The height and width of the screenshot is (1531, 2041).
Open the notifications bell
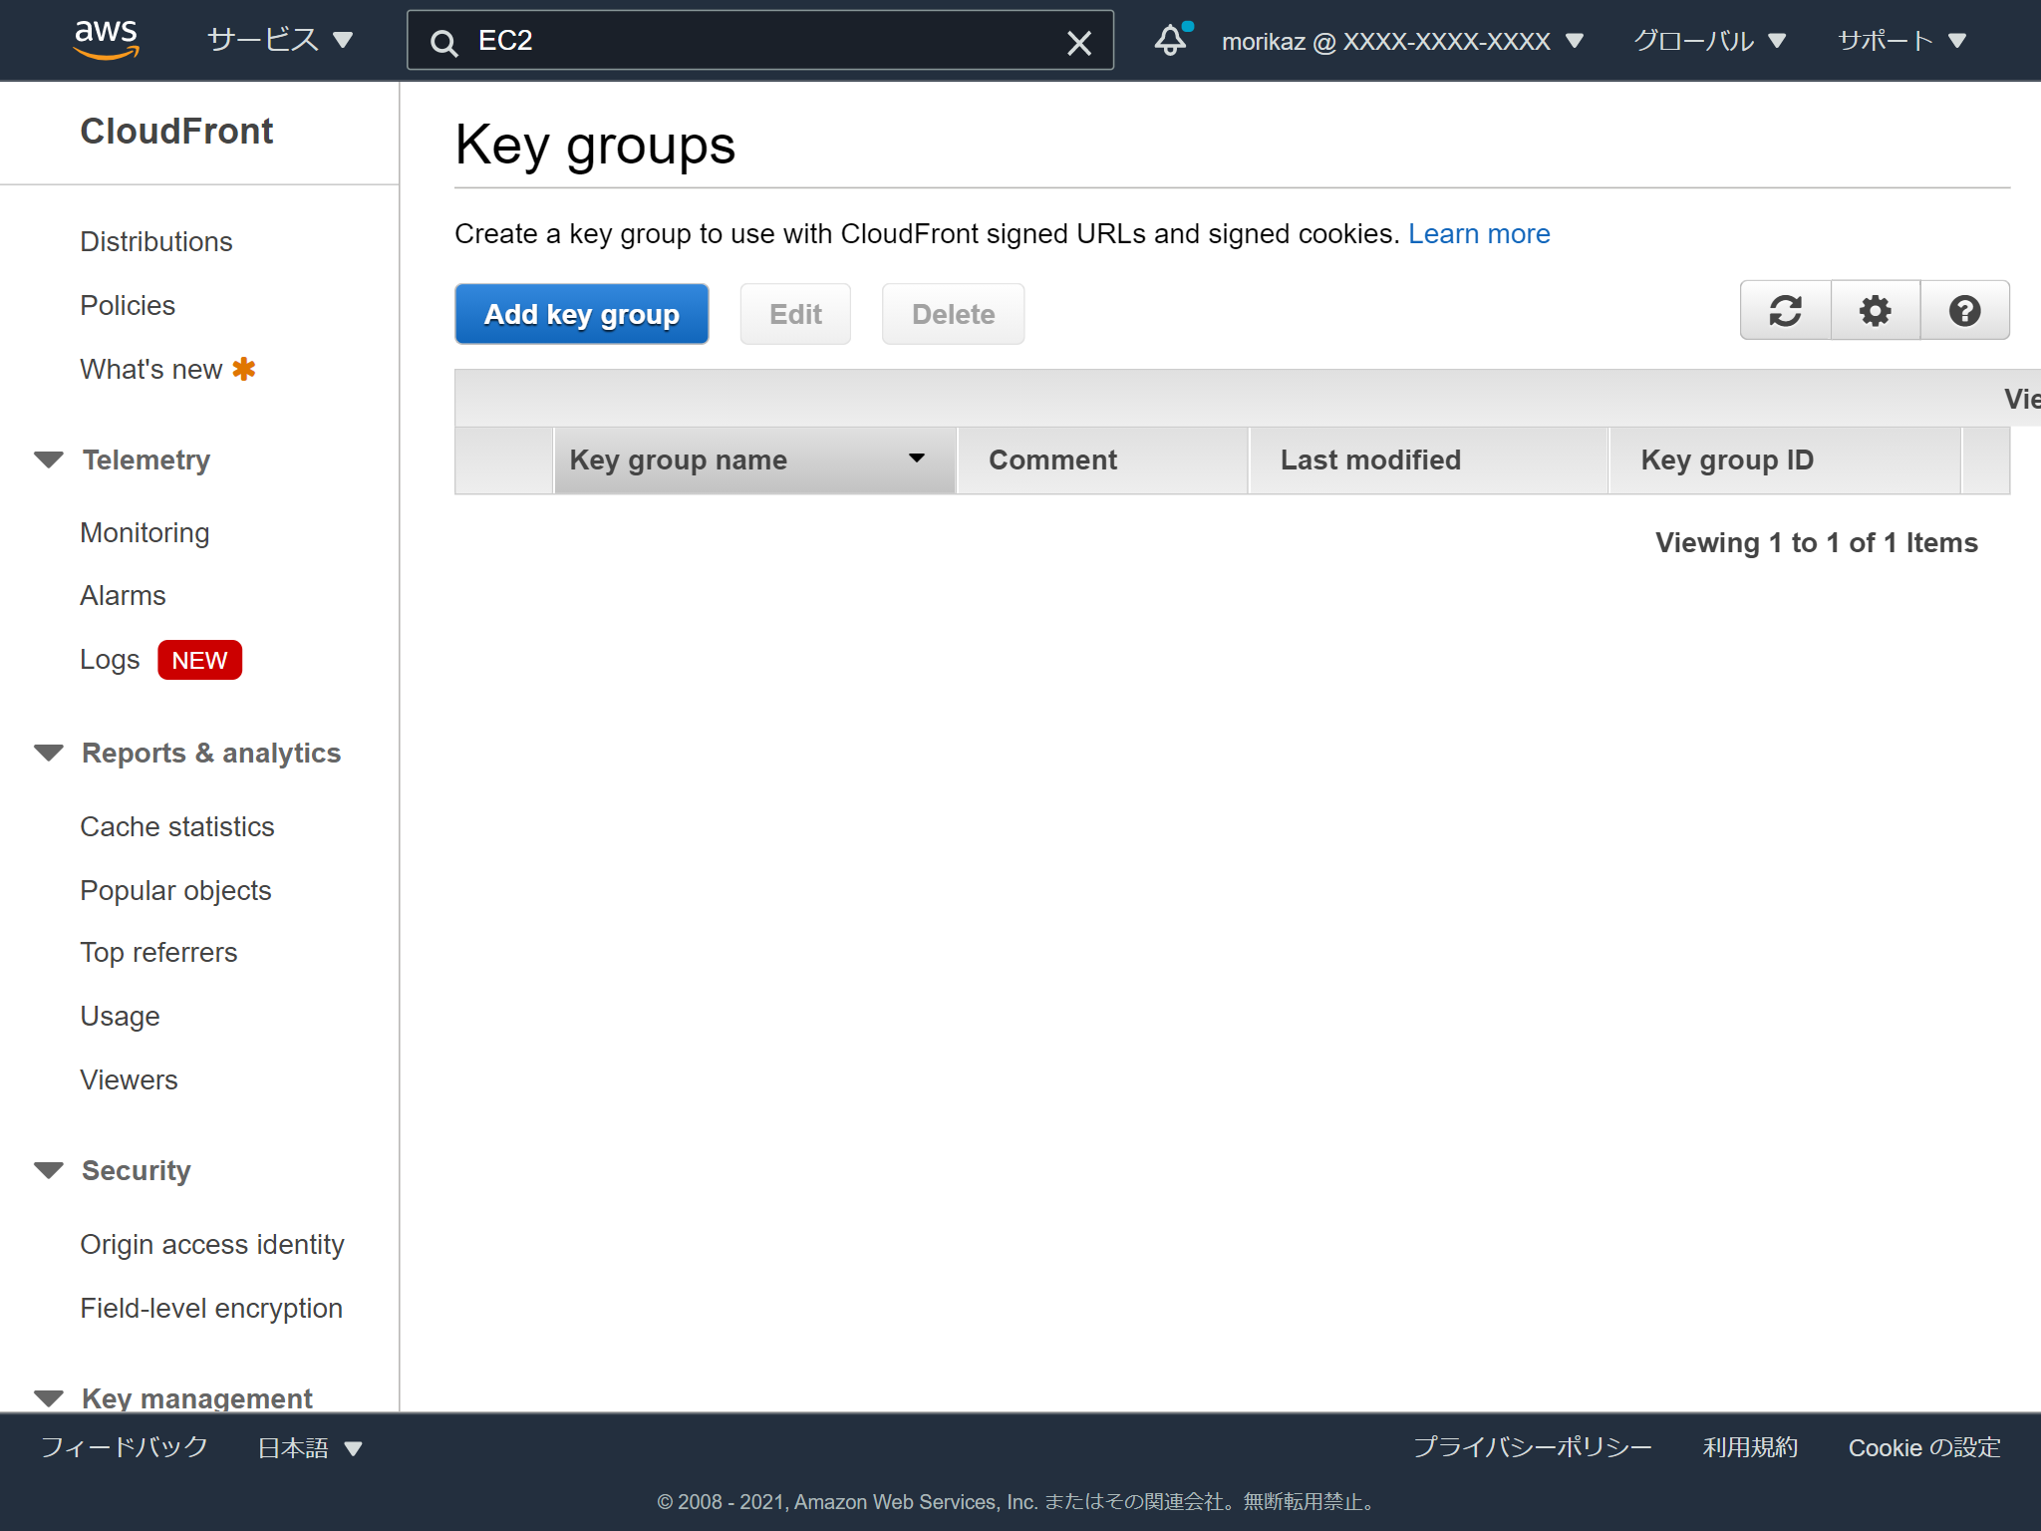[x=1170, y=40]
